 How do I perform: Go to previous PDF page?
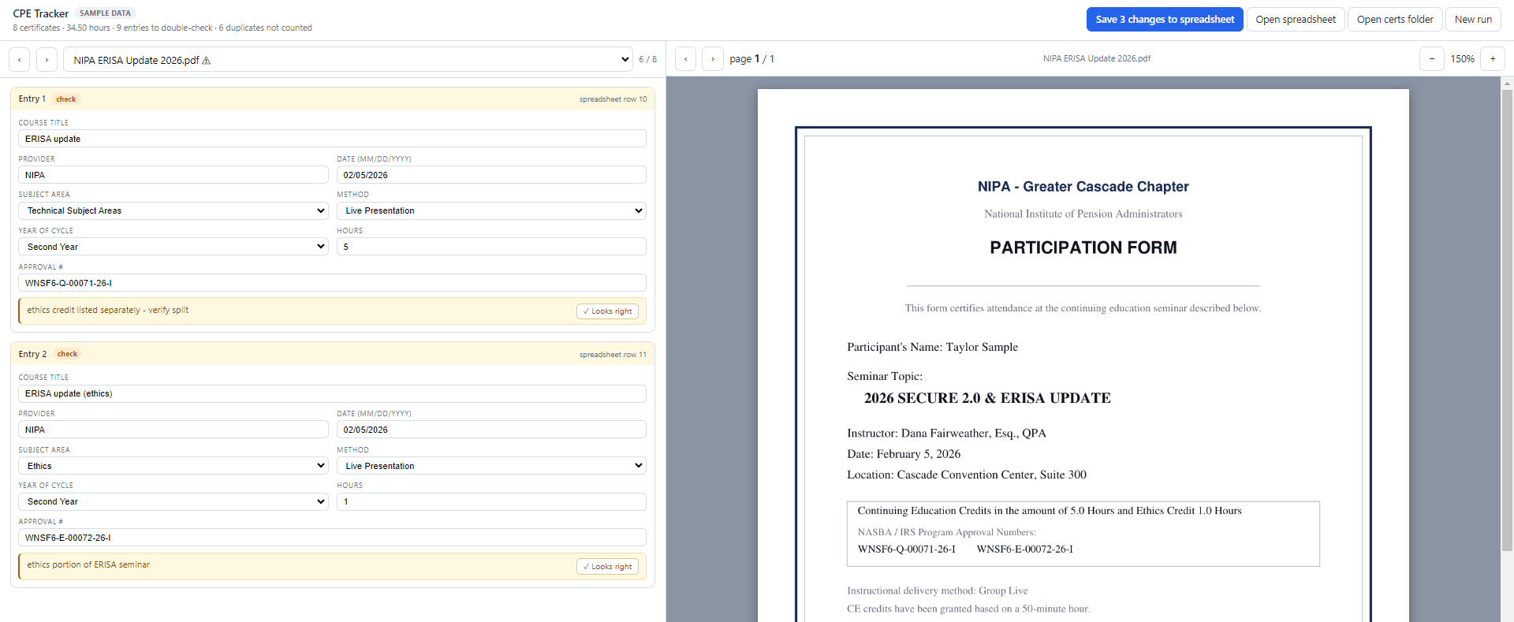pos(686,59)
